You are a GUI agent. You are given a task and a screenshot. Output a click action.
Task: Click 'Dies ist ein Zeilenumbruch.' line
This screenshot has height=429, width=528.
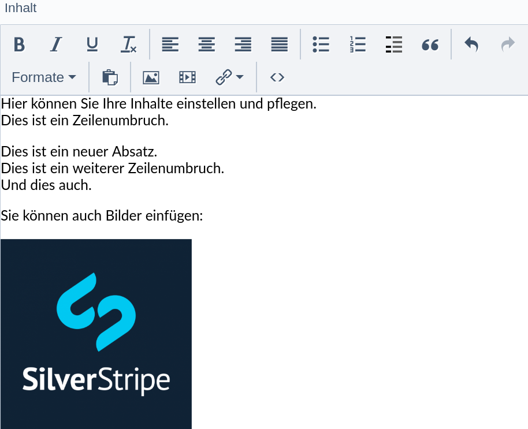point(85,121)
